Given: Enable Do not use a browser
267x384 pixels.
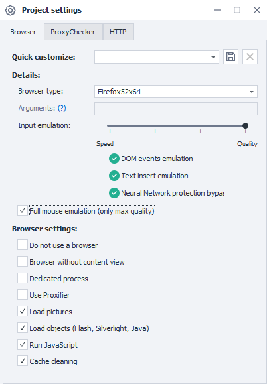Looking at the screenshot, I should pos(23,245).
